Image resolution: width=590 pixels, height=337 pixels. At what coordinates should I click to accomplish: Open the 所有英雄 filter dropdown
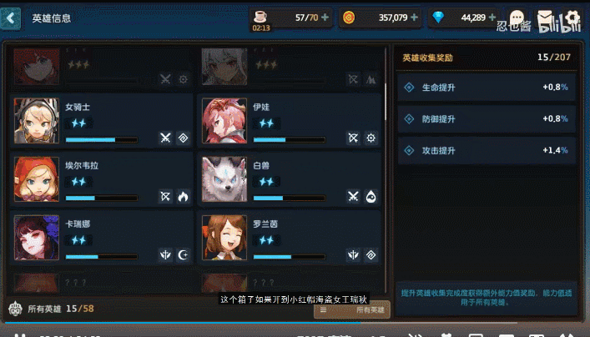(352, 309)
